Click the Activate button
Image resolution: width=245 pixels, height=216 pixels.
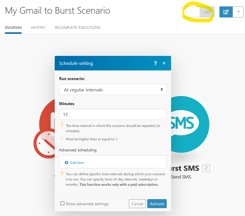pyautogui.click(x=157, y=204)
